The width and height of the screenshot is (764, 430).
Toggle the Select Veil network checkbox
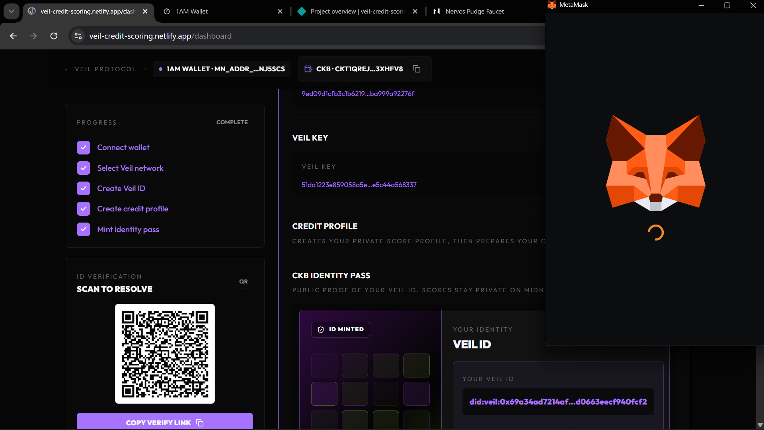[x=84, y=168]
